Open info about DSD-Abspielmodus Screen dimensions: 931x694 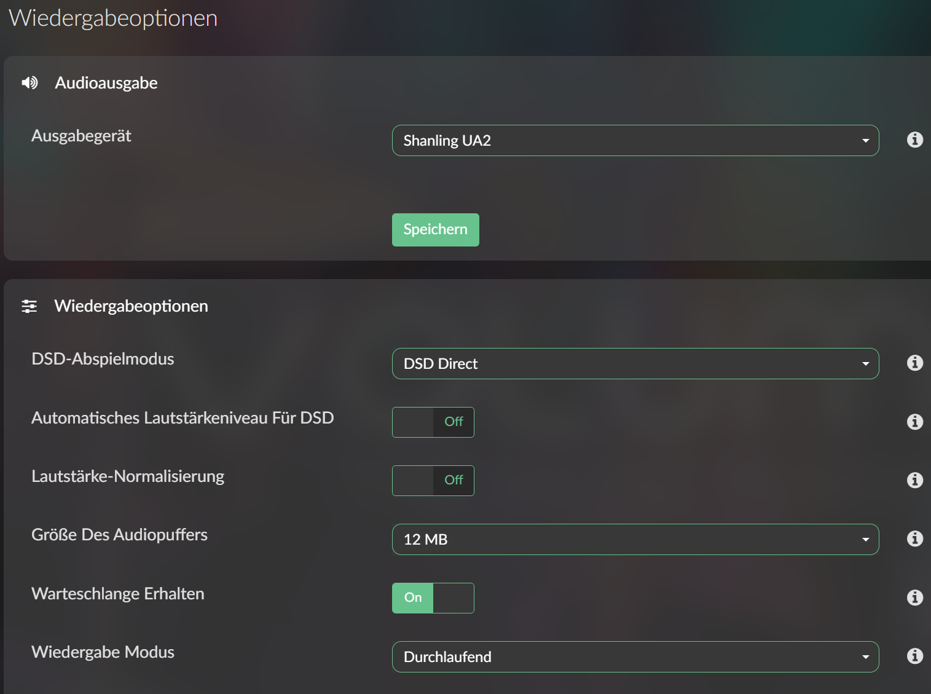(914, 363)
